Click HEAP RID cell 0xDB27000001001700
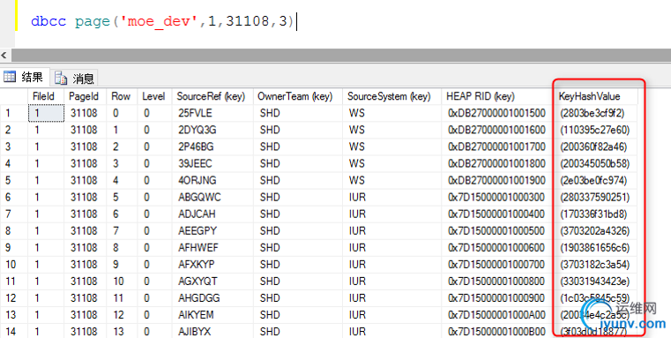The image size is (671, 338). [496, 146]
